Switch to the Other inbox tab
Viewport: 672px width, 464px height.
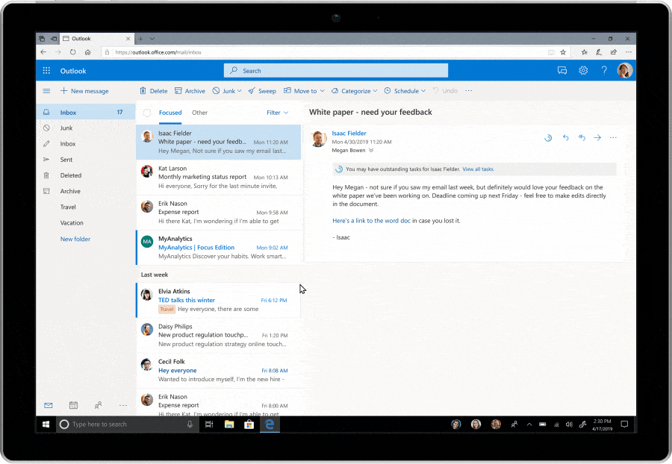click(x=199, y=113)
